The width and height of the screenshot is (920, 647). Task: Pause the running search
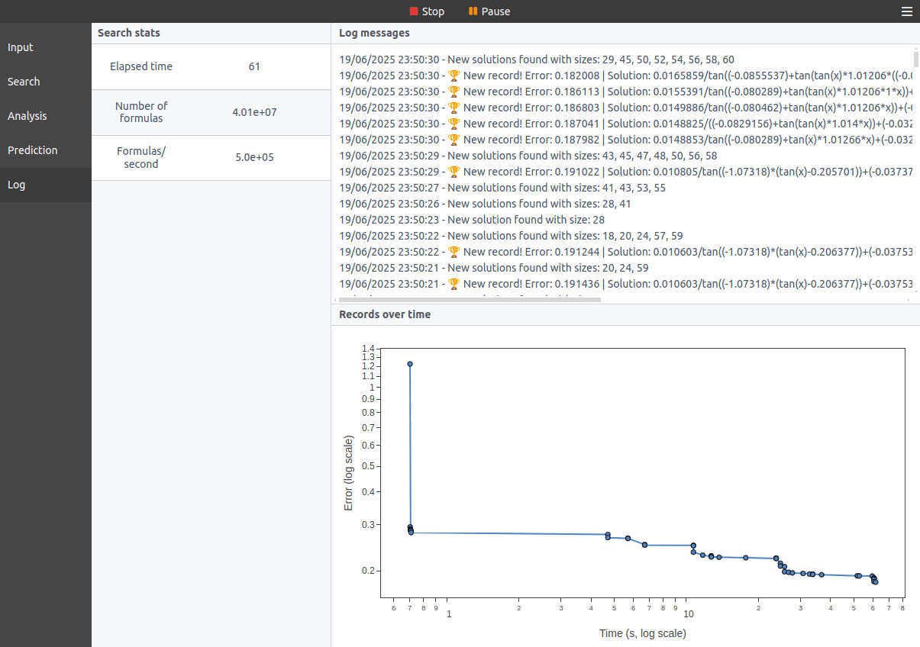click(x=489, y=11)
